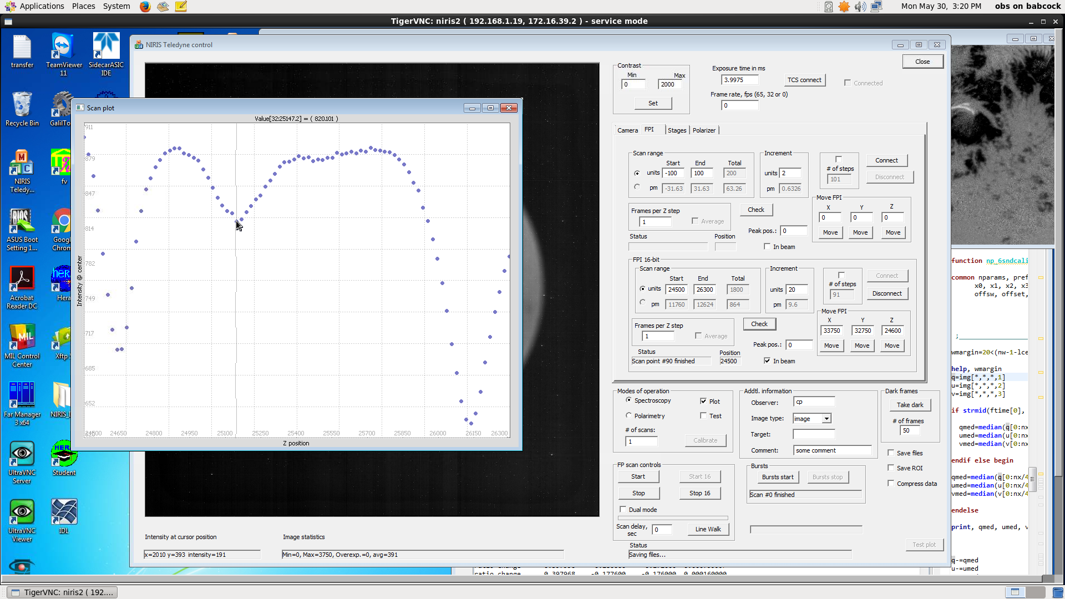
Task: Enable Compress data checkbox
Action: pyautogui.click(x=891, y=483)
